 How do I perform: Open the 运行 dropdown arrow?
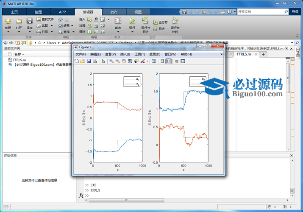(x=132, y=32)
